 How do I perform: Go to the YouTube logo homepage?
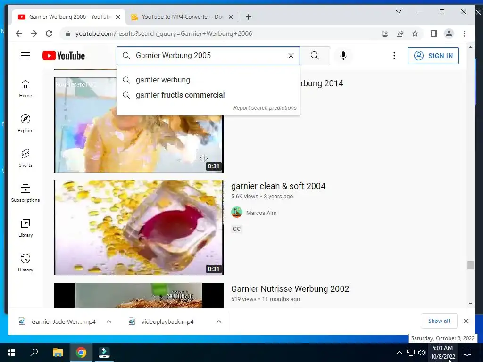(64, 56)
